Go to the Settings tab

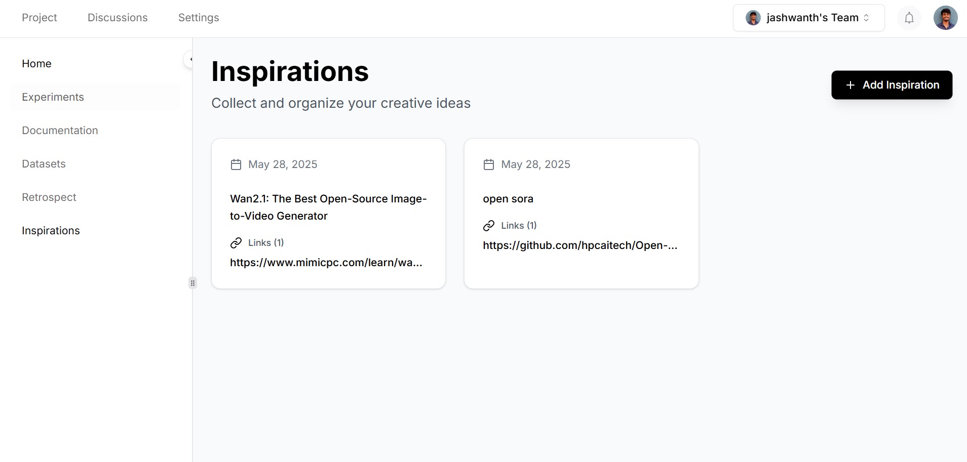(x=199, y=18)
